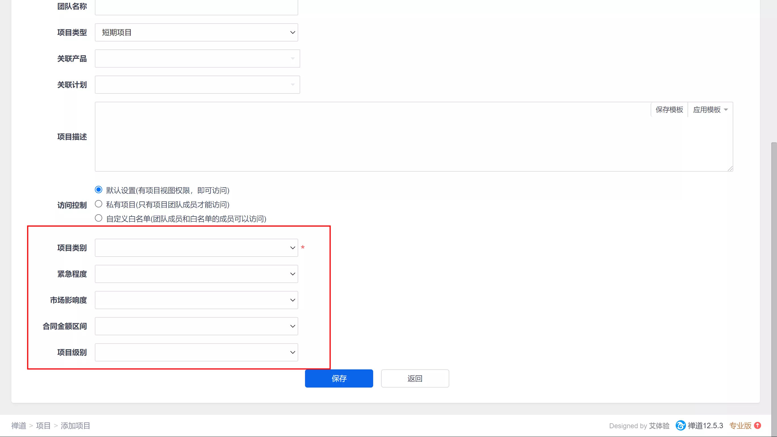Image resolution: width=777 pixels, height=437 pixels.
Task: Click the 禅道12.5.3 version link
Action: pos(705,426)
